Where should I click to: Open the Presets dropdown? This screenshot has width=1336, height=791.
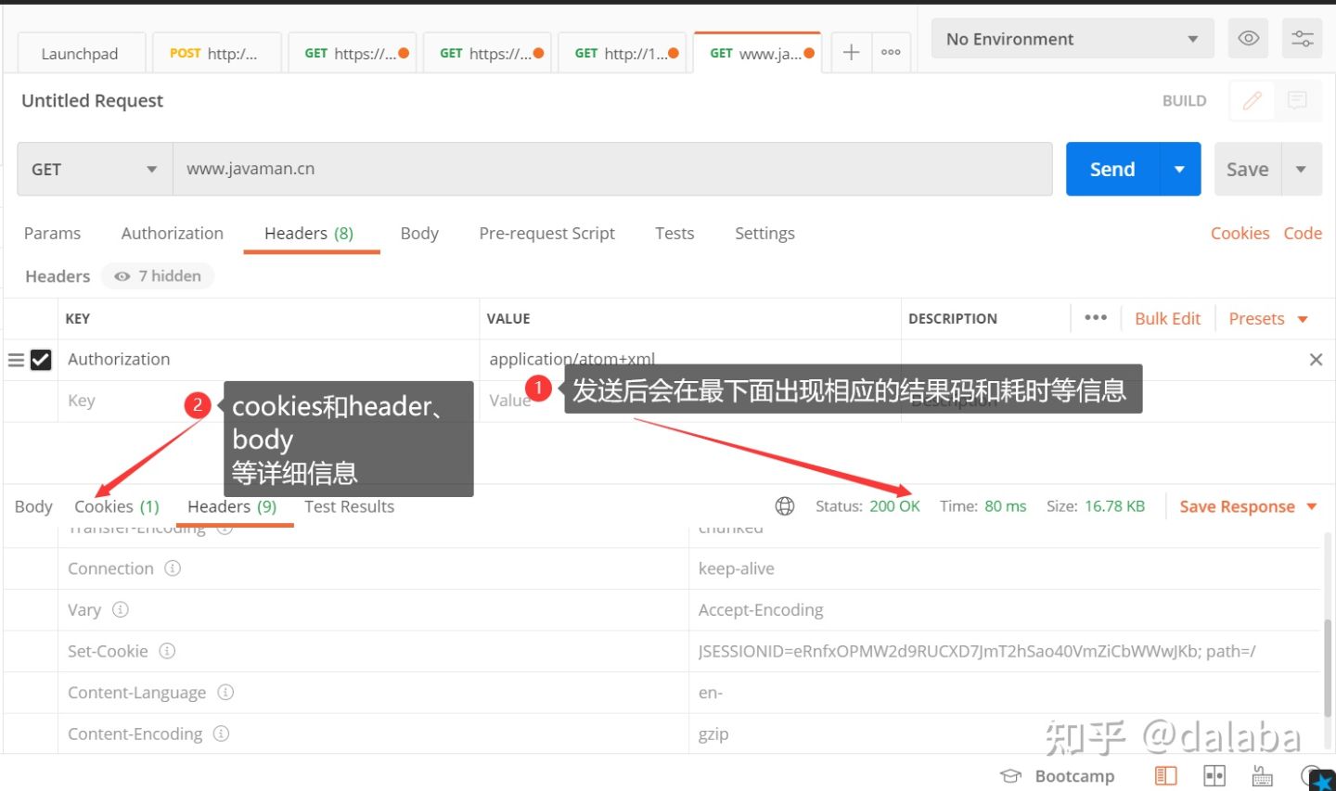[x=1268, y=318]
